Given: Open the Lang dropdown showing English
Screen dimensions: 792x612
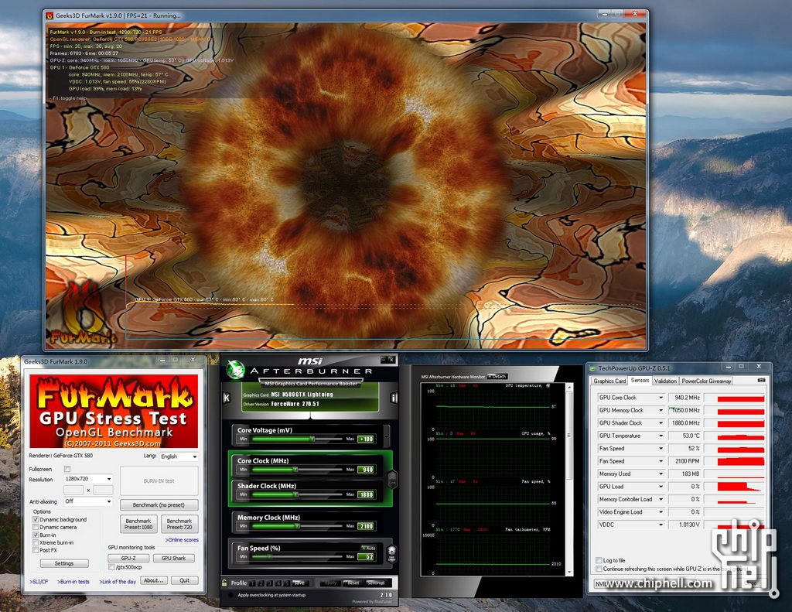Looking at the screenshot, I should click(179, 456).
